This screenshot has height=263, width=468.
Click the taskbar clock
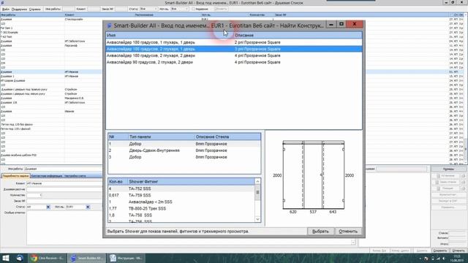click(457, 258)
